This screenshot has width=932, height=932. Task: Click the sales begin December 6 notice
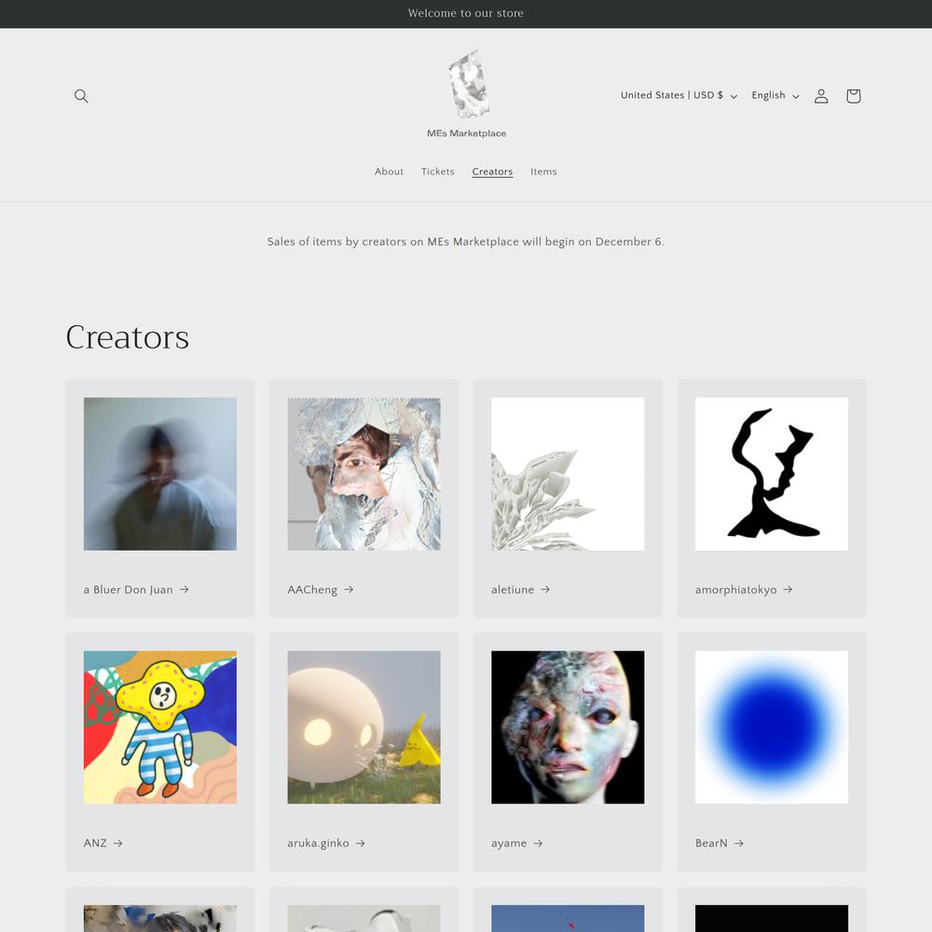(465, 241)
